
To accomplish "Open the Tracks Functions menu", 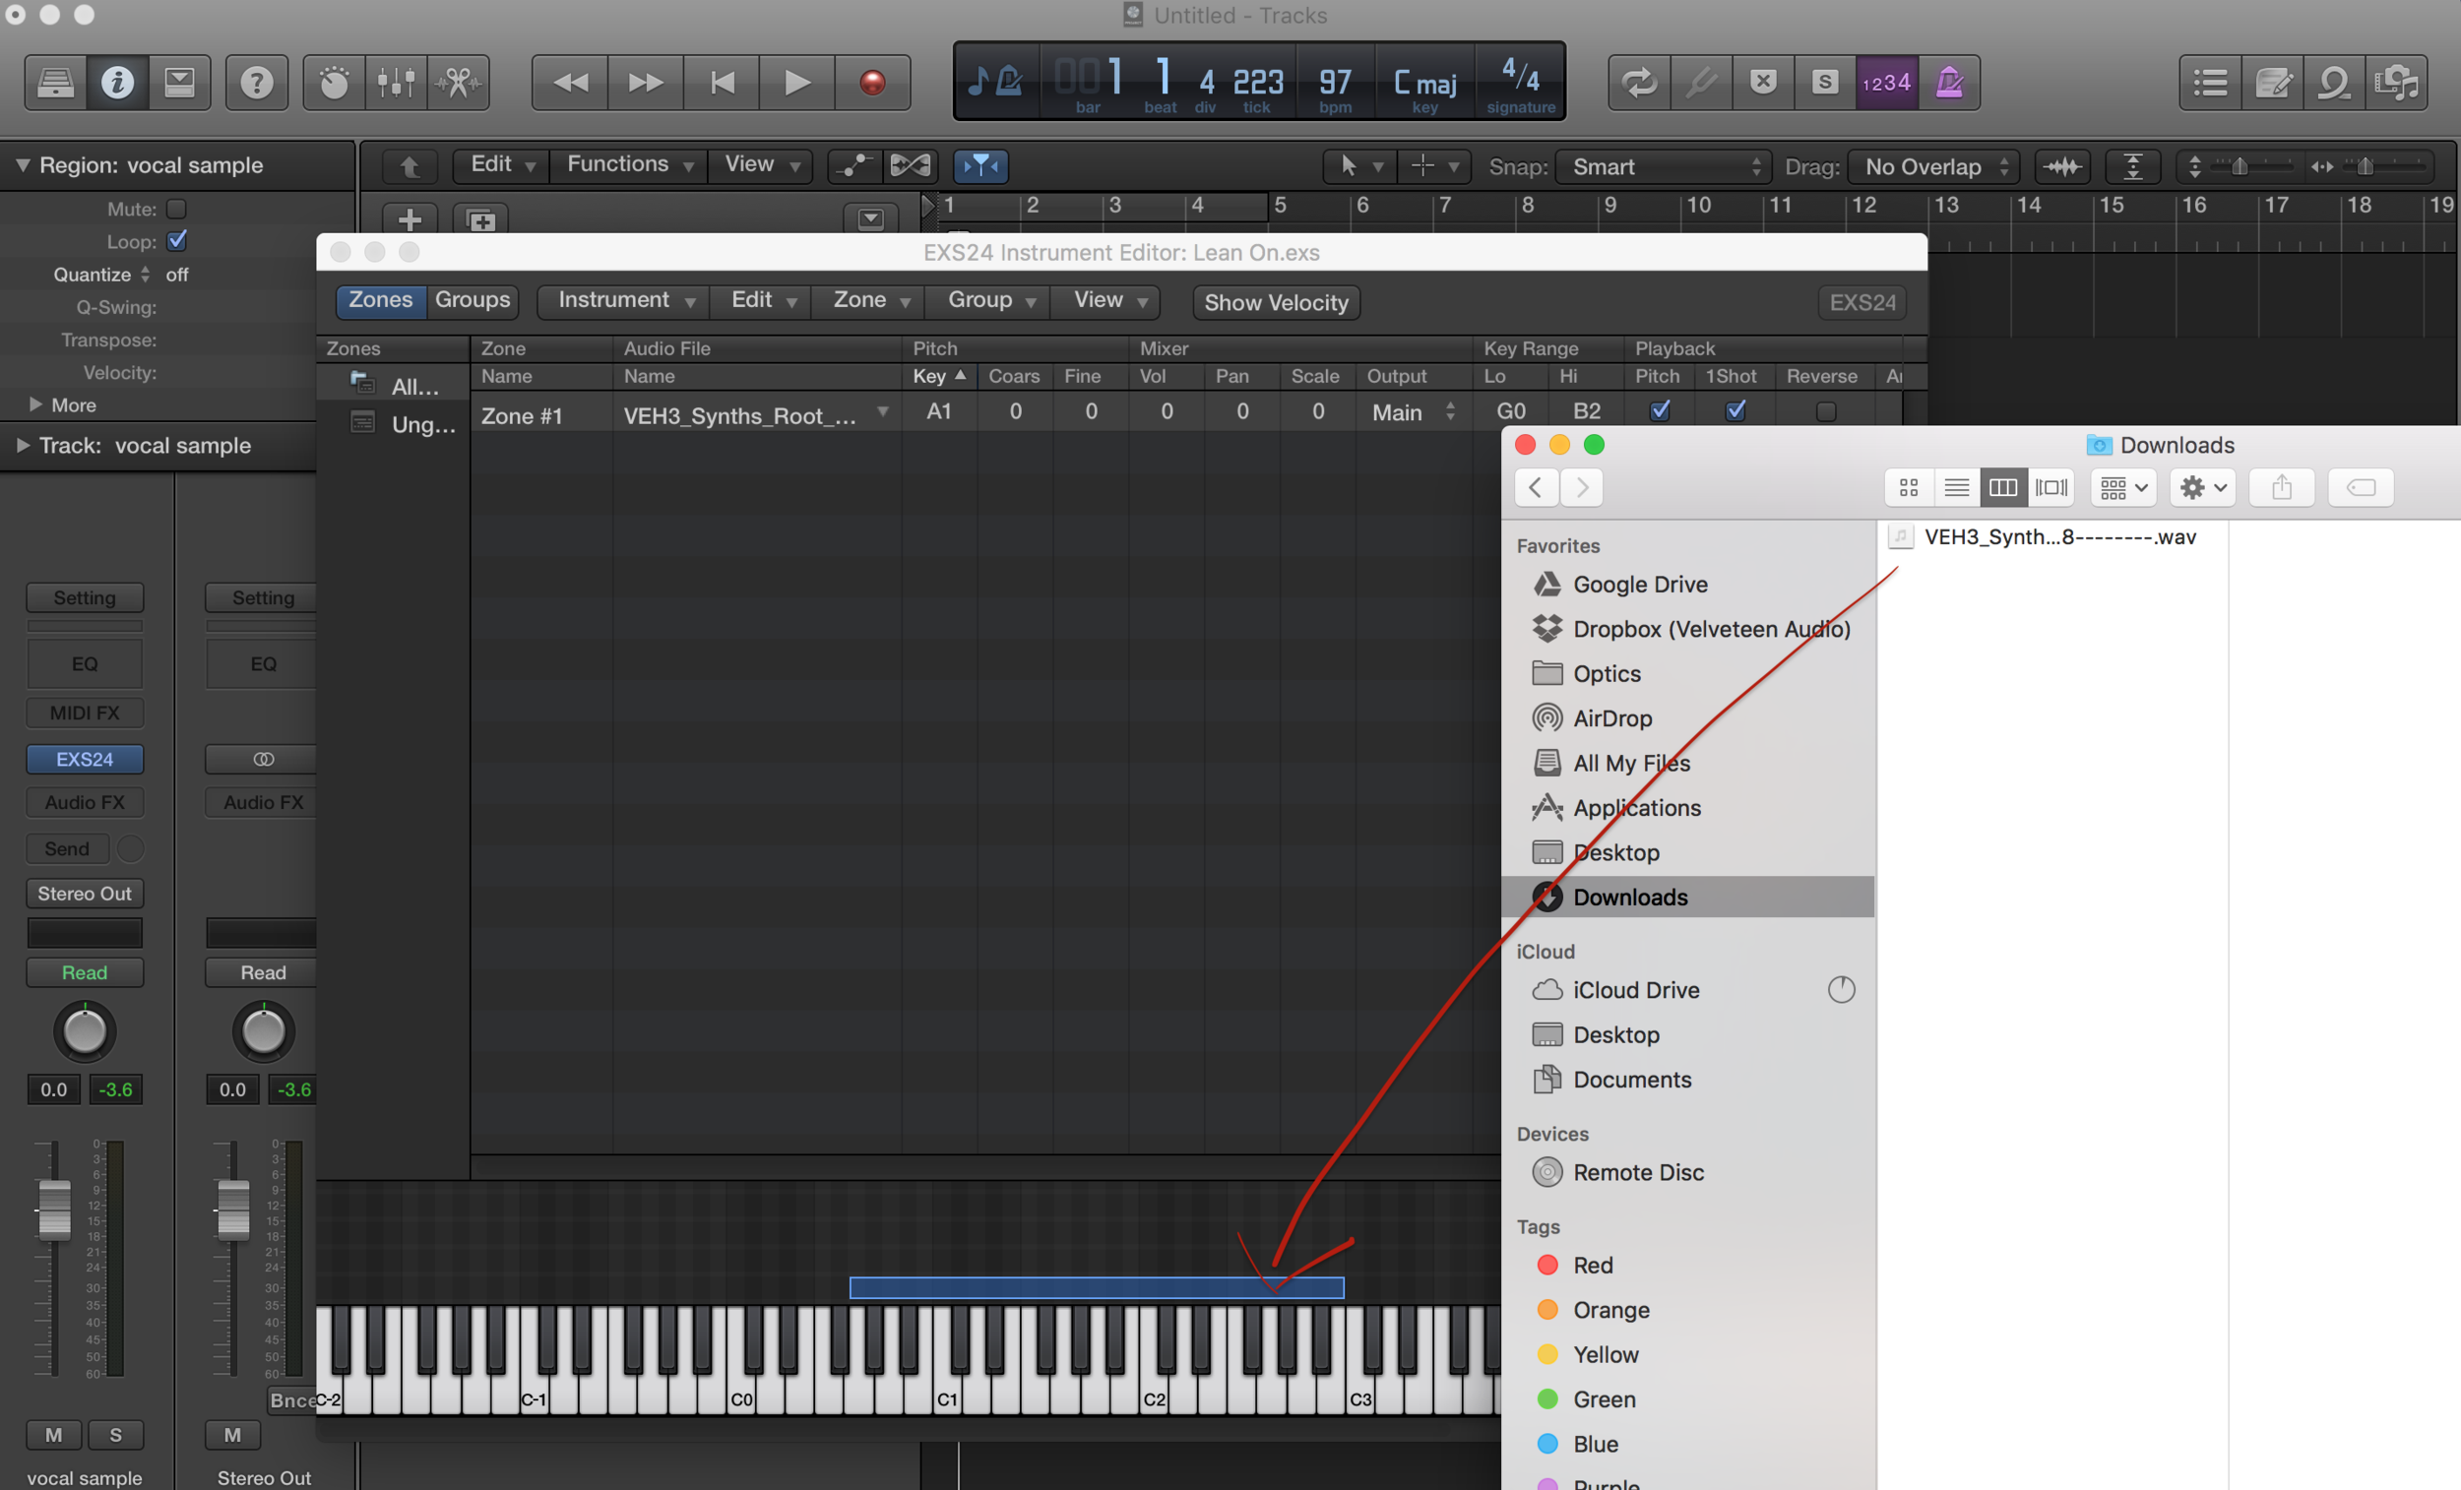I will point(629,164).
